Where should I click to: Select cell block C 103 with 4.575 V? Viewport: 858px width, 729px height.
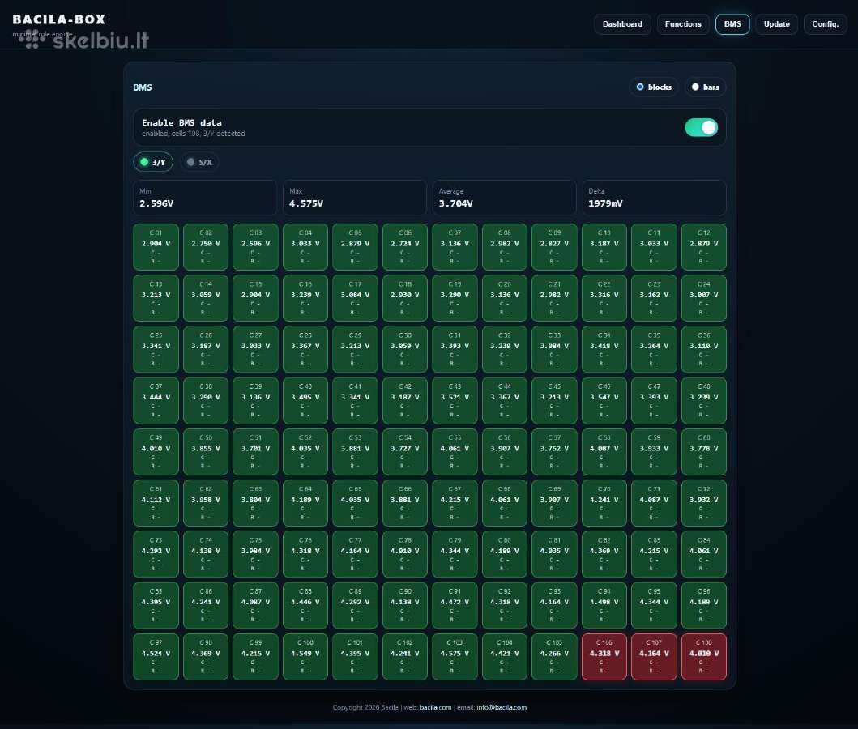[455, 657]
